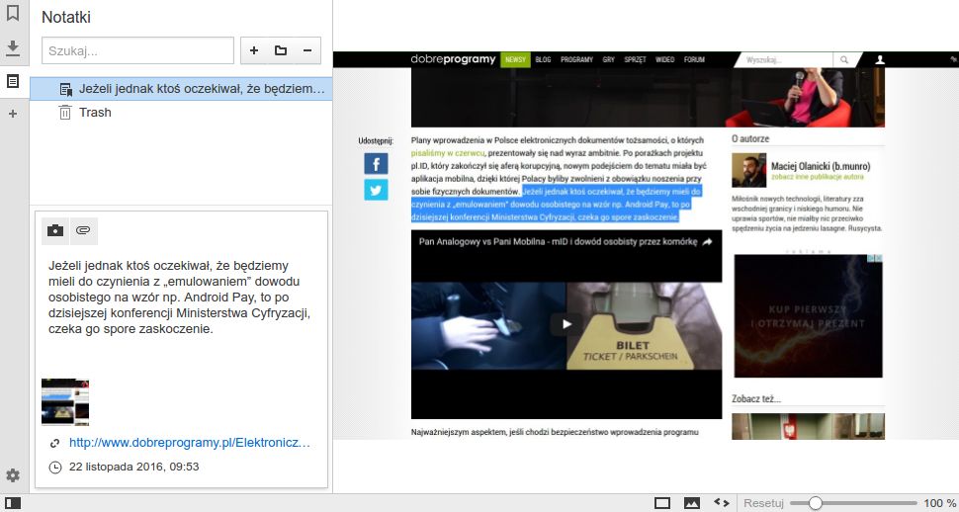The height and width of the screenshot is (512, 959).
Task: Open the video title link
Action: click(x=558, y=241)
